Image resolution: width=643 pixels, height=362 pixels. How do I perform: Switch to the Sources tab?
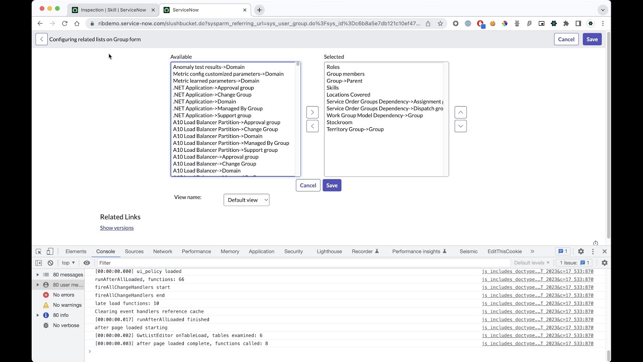click(x=134, y=251)
